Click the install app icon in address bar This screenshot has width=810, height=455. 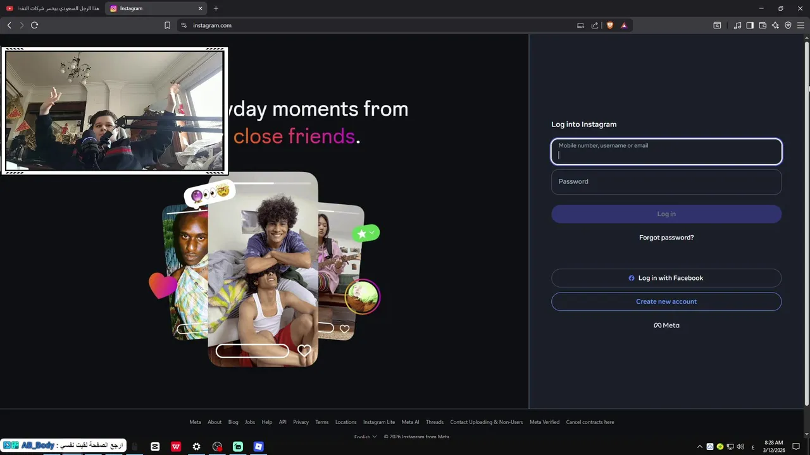click(x=580, y=25)
